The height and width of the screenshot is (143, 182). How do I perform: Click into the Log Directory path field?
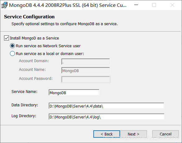pyautogui.click(x=106, y=117)
